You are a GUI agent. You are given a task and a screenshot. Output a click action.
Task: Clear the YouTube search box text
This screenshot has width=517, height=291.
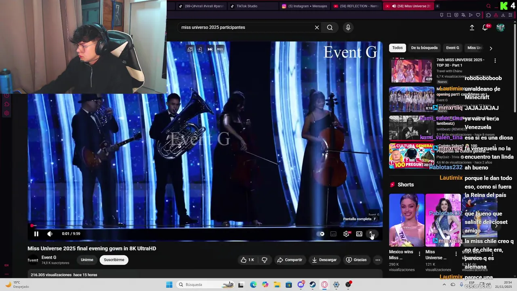pyautogui.click(x=317, y=27)
